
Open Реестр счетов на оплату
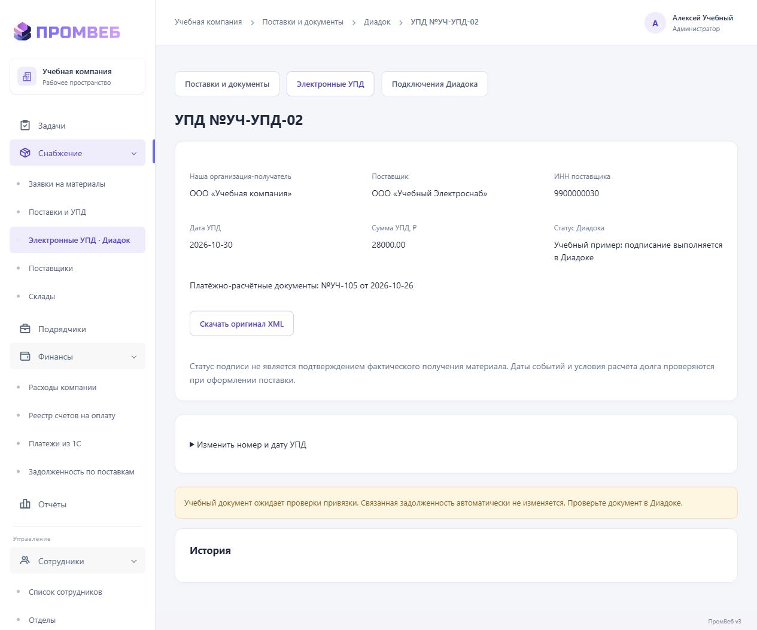pos(72,416)
